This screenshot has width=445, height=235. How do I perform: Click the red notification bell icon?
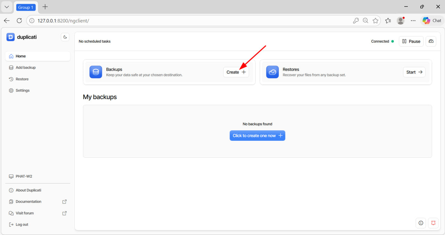[x=433, y=223]
